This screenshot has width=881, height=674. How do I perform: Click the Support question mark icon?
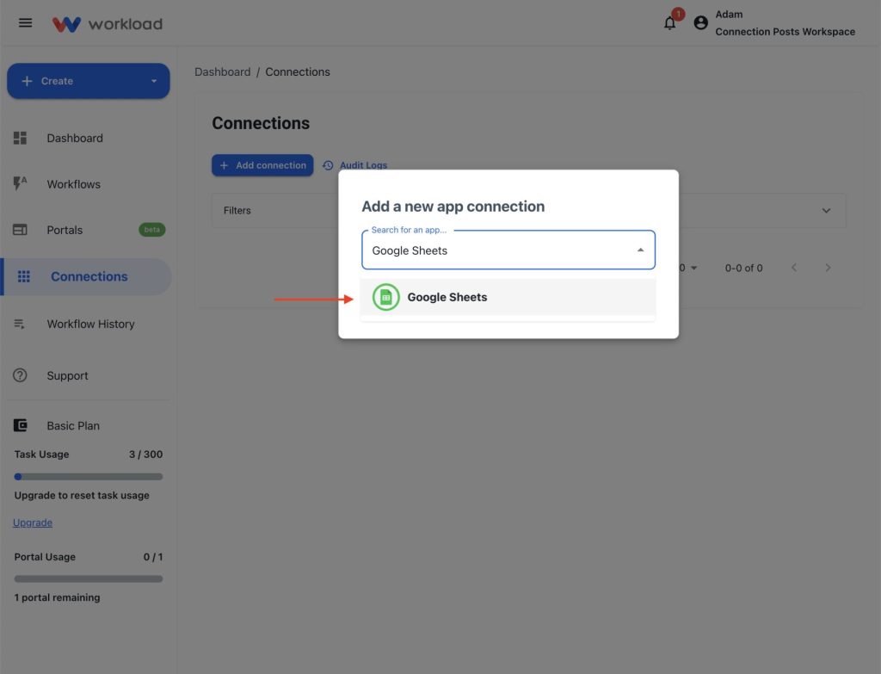[21, 375]
